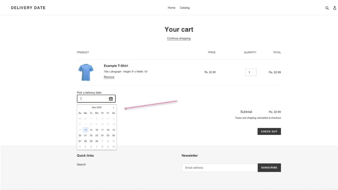
Task: Pick Friday September 25 in the calendar
Action: click(108, 135)
